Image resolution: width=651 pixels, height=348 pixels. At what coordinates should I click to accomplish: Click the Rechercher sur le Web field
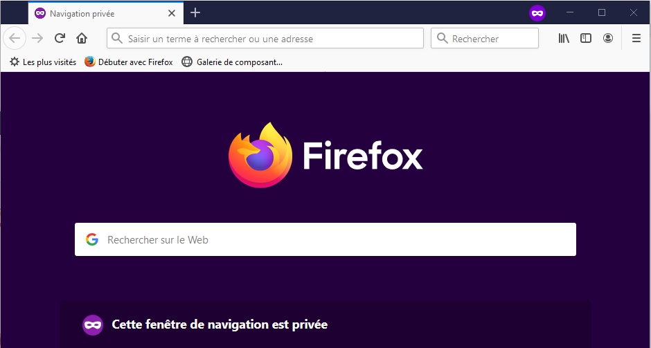tap(325, 239)
